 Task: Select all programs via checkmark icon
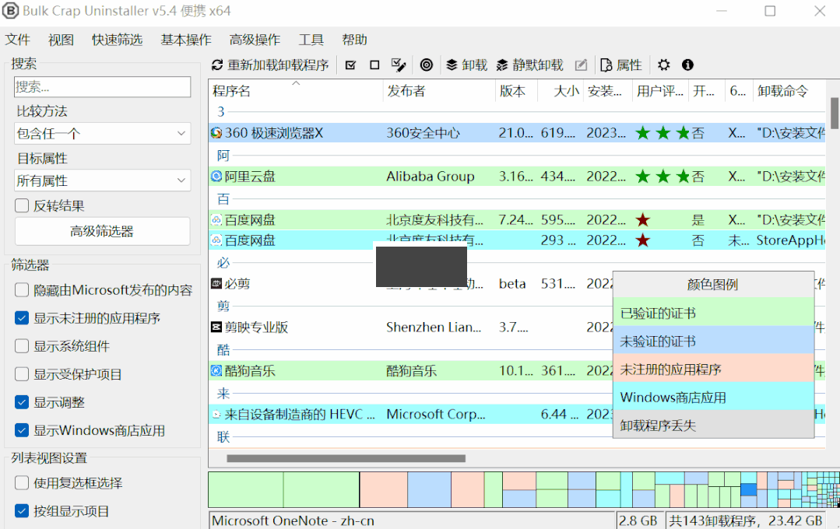[350, 65]
